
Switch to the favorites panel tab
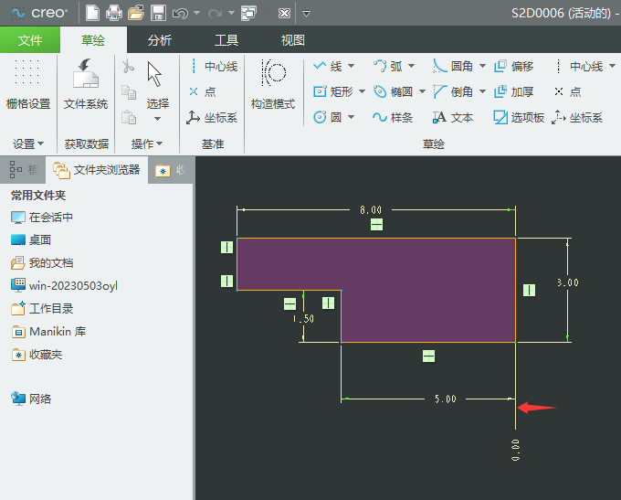tap(170, 170)
